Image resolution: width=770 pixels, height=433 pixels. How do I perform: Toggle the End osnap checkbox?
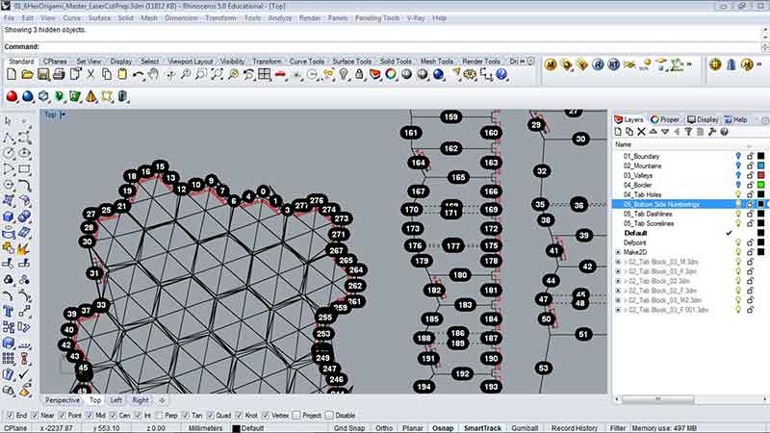(9, 416)
